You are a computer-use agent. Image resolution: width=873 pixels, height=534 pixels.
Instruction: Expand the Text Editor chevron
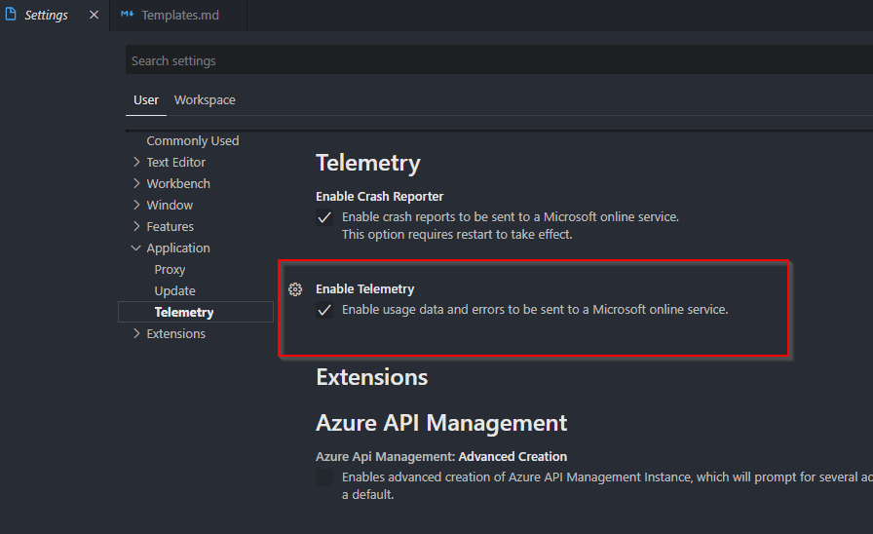pyautogui.click(x=136, y=162)
